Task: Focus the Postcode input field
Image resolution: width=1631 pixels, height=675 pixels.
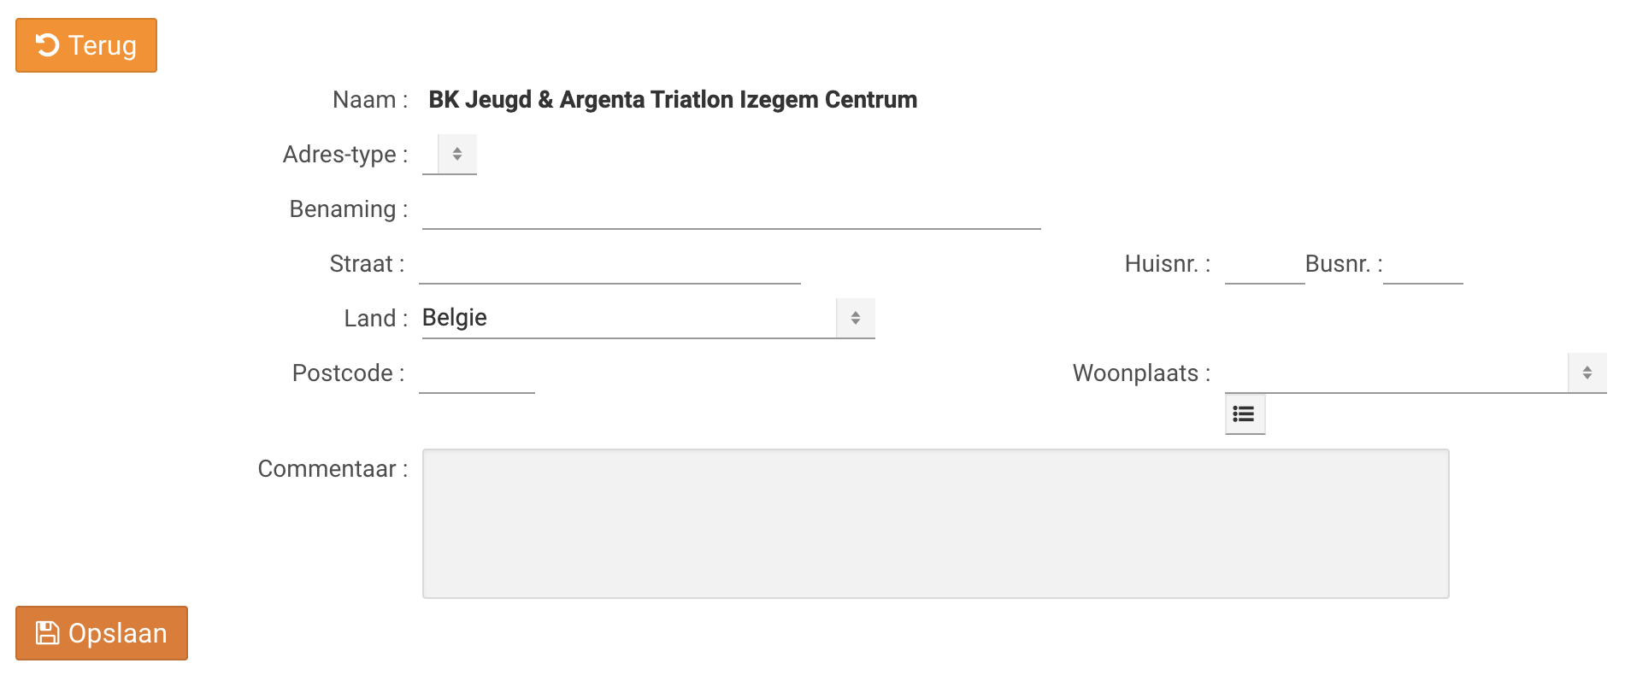Action: point(476,374)
